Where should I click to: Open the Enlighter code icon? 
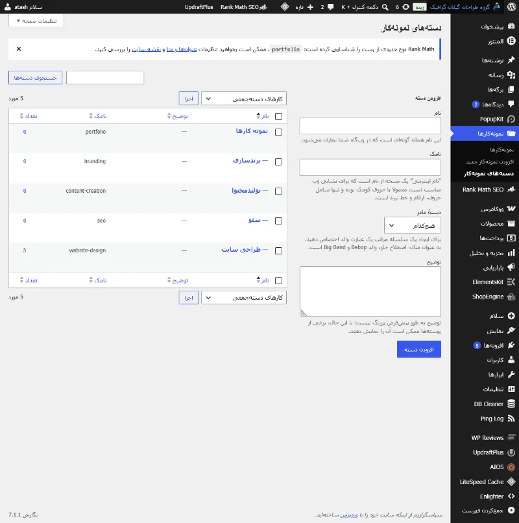coord(511,496)
